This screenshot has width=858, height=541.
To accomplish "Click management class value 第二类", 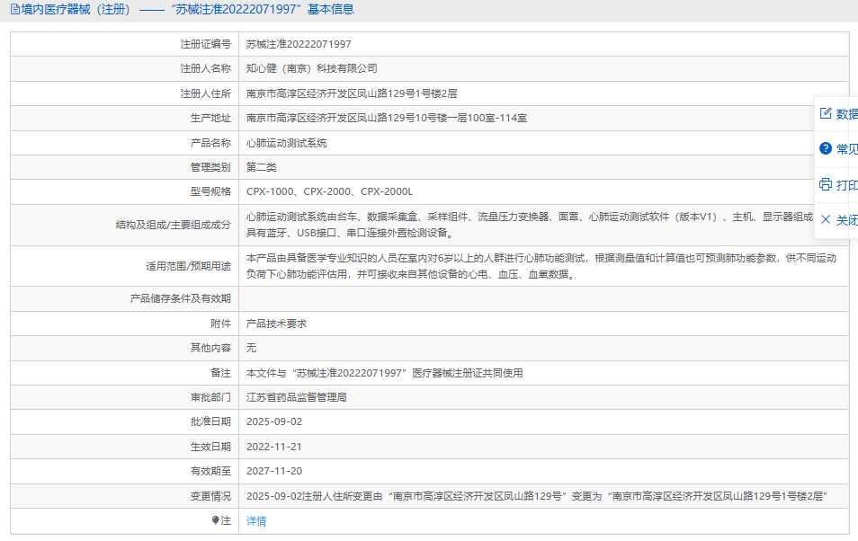I will click(x=262, y=167).
